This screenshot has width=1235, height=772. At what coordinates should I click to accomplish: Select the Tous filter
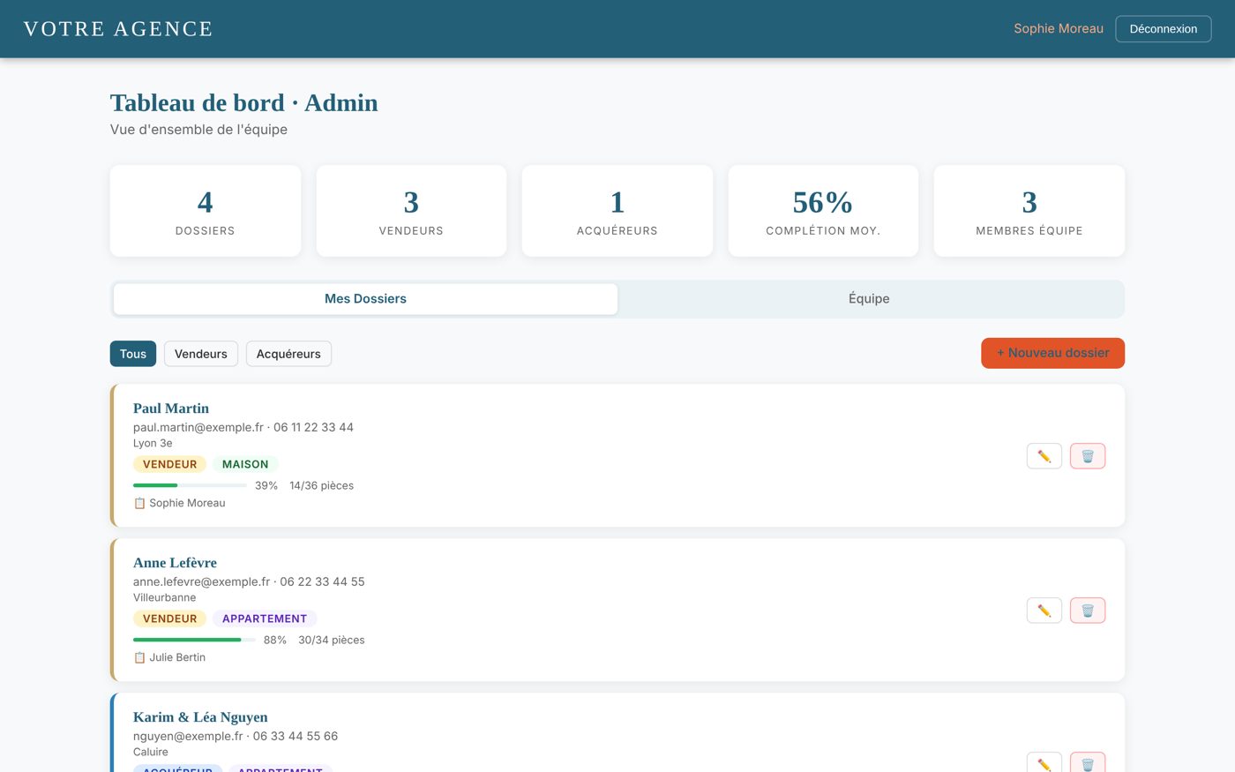(133, 354)
